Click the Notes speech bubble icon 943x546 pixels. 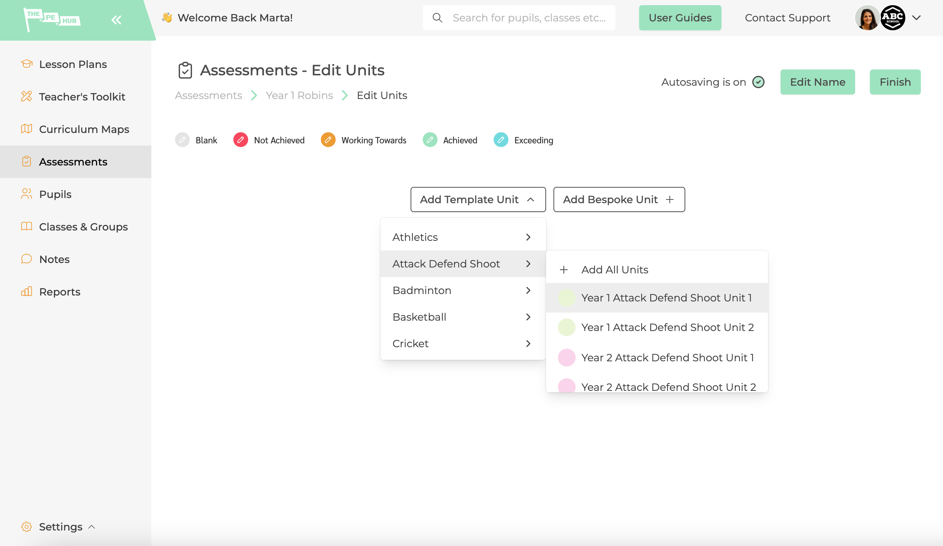tap(26, 259)
